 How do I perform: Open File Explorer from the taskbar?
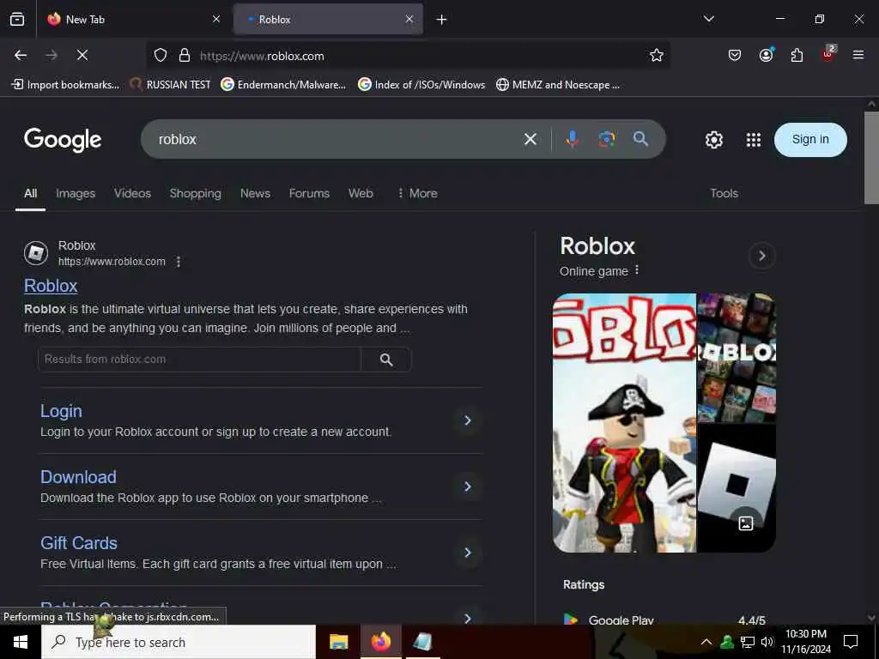[x=338, y=642]
